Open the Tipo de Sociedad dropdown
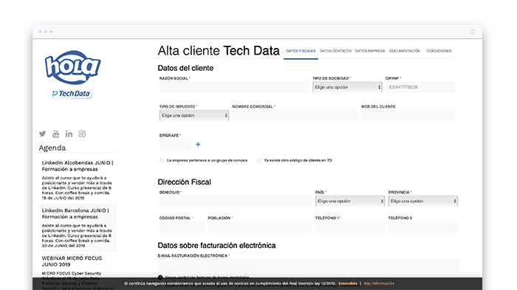The height and width of the screenshot is (290, 517). click(347, 87)
